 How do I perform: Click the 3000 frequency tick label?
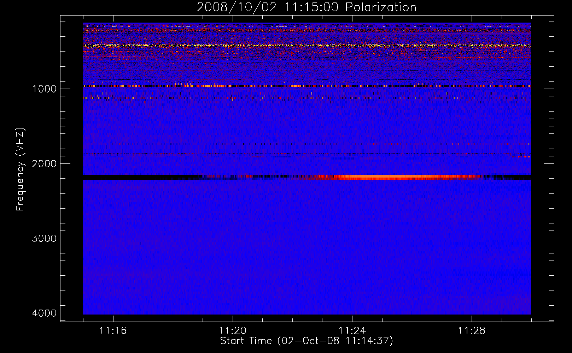(44, 238)
